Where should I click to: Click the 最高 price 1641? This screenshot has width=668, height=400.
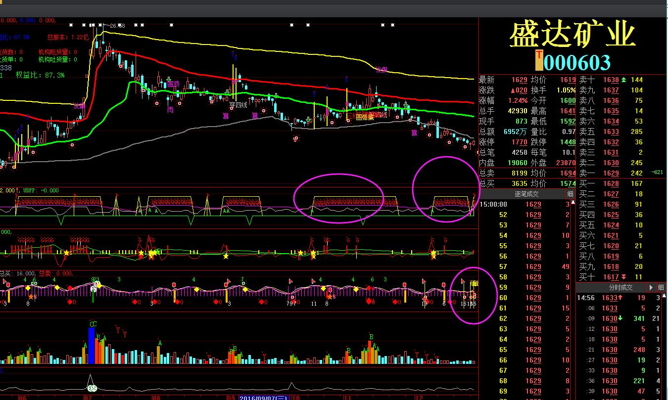(x=568, y=111)
